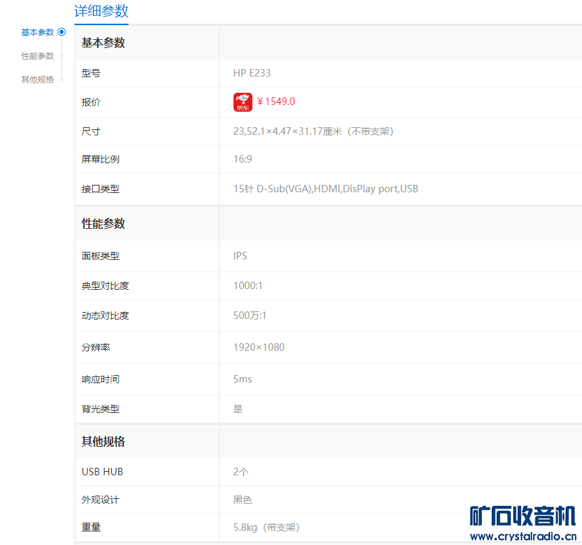Screen dimensions: 582x545
Task: Click the 其他规格 section header in the table
Action: point(103,441)
